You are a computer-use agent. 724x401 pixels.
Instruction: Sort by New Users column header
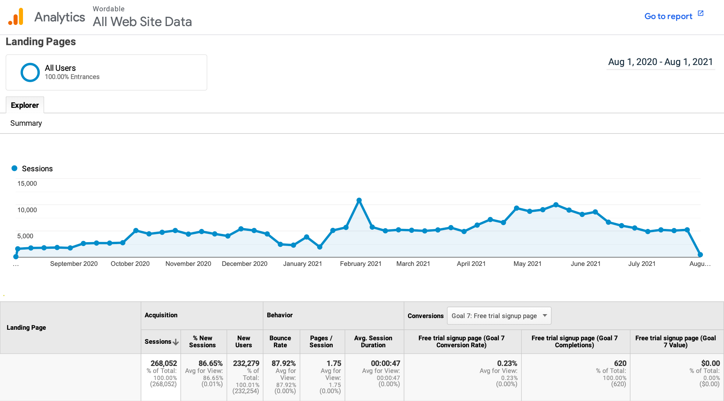point(244,341)
